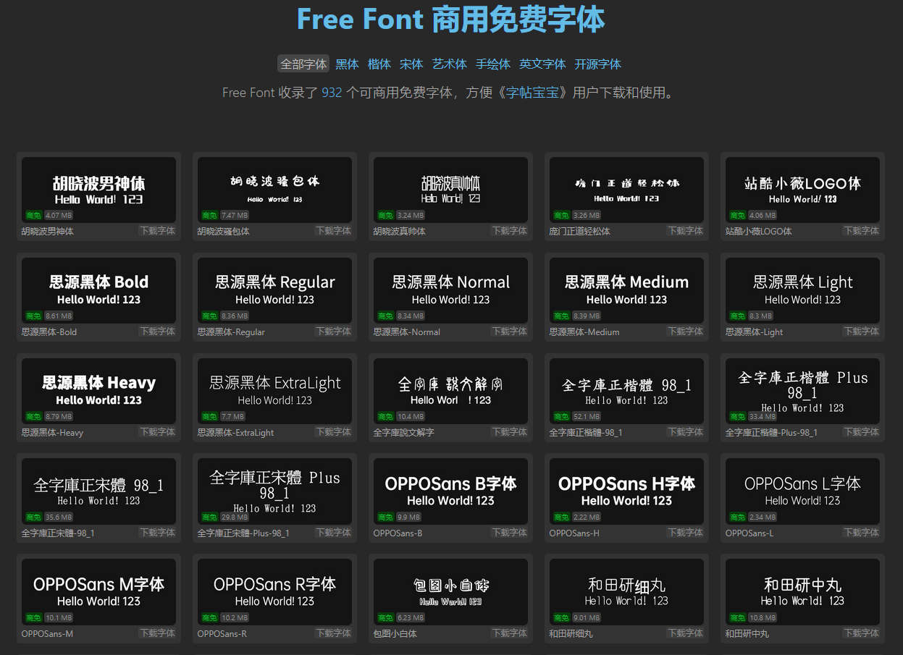Open the 胡晓波男神体 preview thumbnail
Screen dimensions: 903x655
[98, 190]
